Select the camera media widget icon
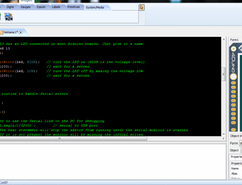The width and height of the screenshot is (242, 185). click(x=8, y=17)
